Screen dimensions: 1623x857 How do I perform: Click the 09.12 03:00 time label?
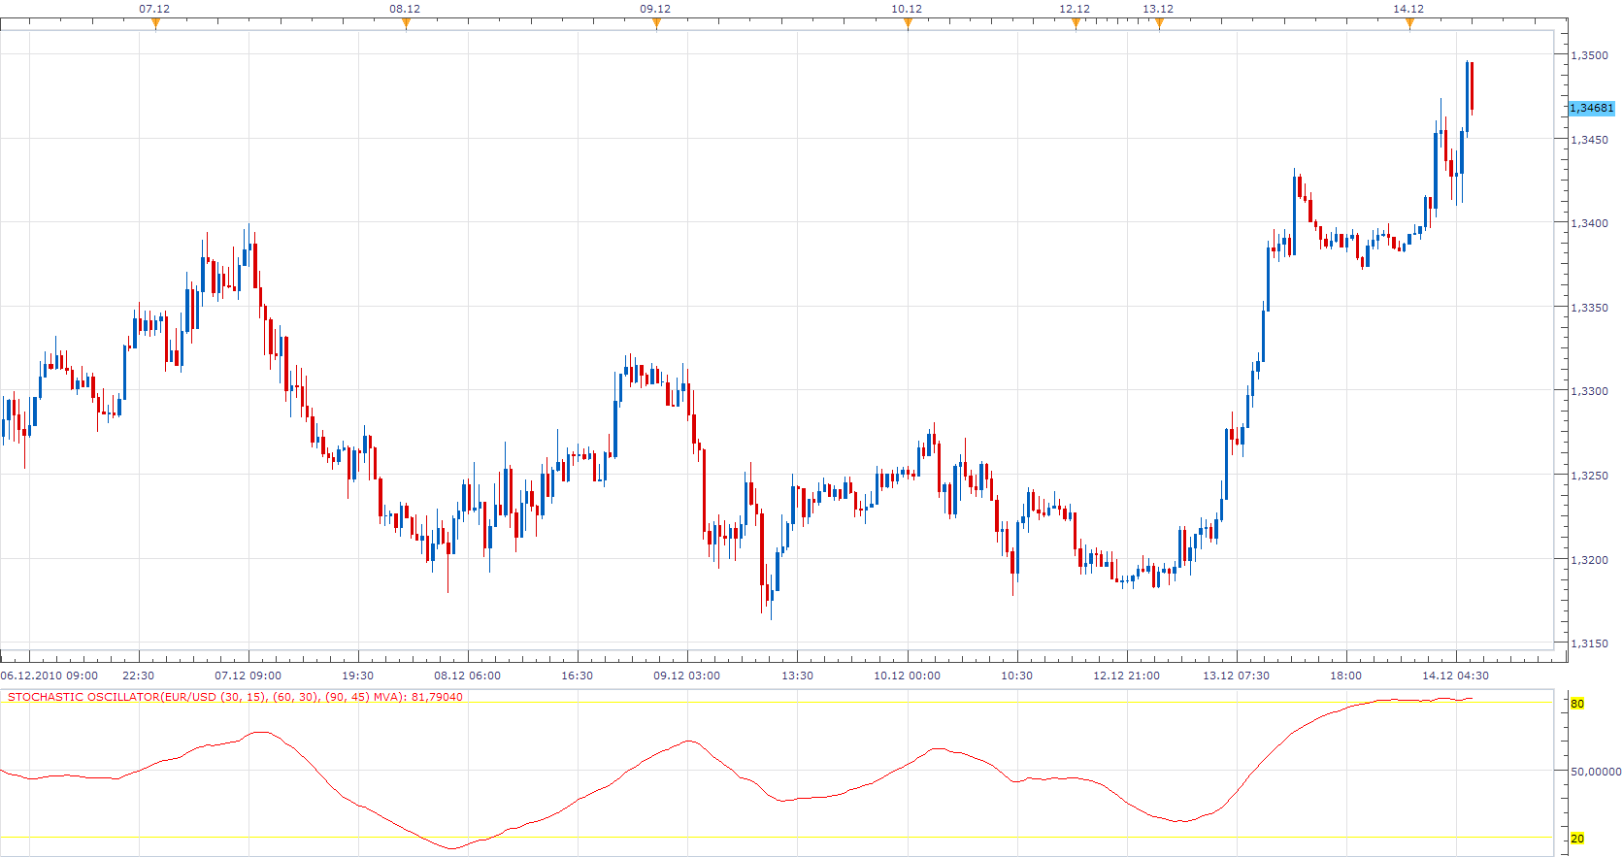coord(687,676)
